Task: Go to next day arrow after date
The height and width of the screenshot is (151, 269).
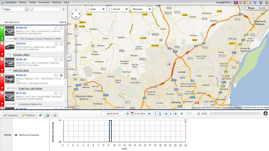Action: pos(149,114)
